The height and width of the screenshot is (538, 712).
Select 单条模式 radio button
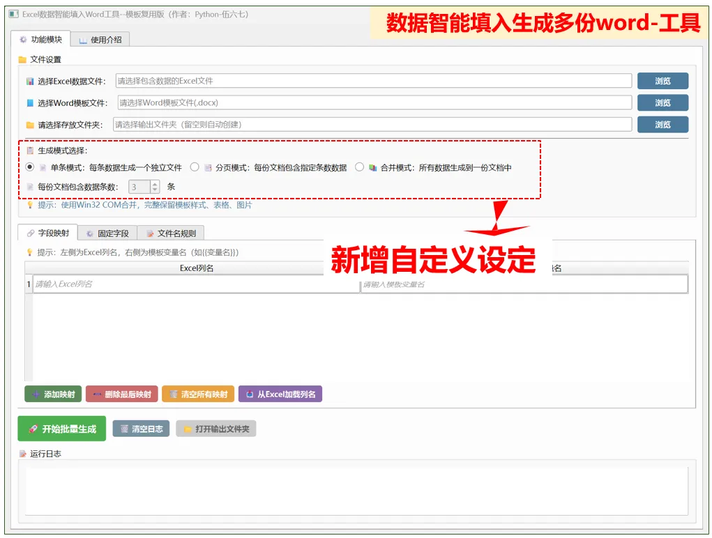point(29,167)
